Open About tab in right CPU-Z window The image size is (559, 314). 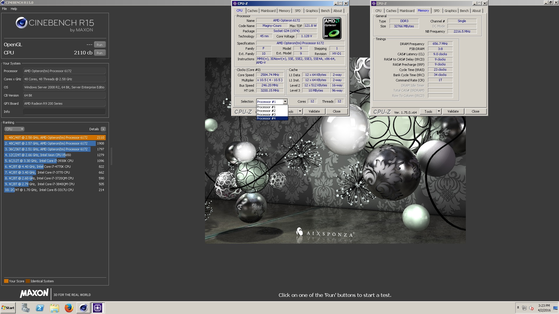coord(477,11)
